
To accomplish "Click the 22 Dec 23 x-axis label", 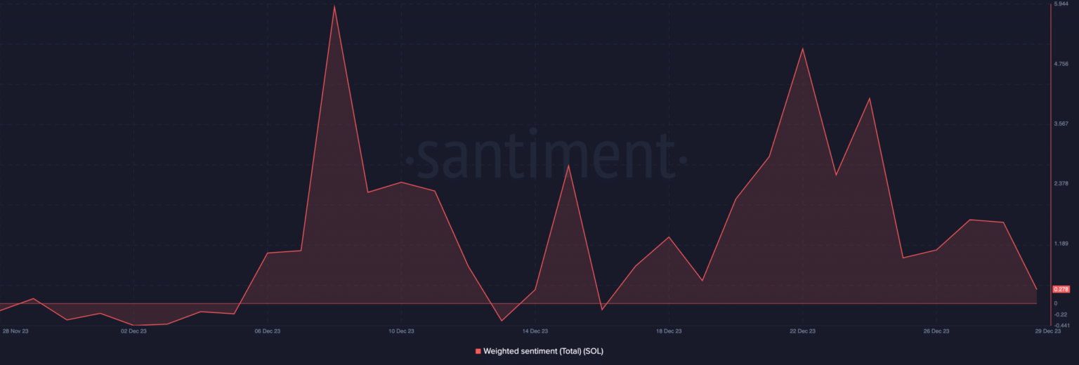I will point(802,331).
